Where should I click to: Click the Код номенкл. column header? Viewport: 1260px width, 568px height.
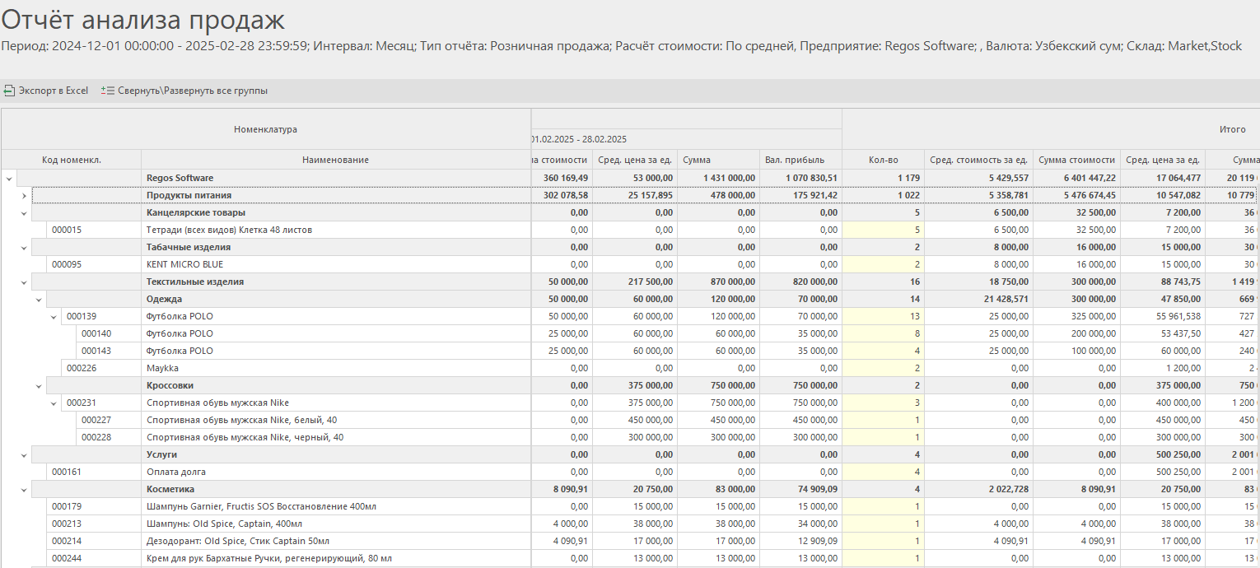click(72, 160)
